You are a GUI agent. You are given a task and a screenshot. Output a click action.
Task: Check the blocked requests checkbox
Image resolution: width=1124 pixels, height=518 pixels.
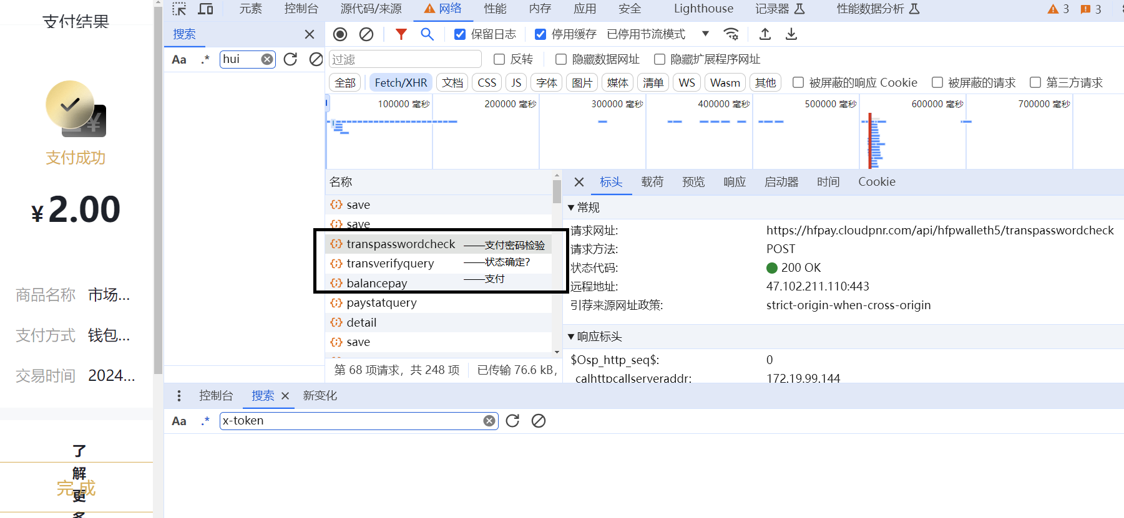click(937, 82)
